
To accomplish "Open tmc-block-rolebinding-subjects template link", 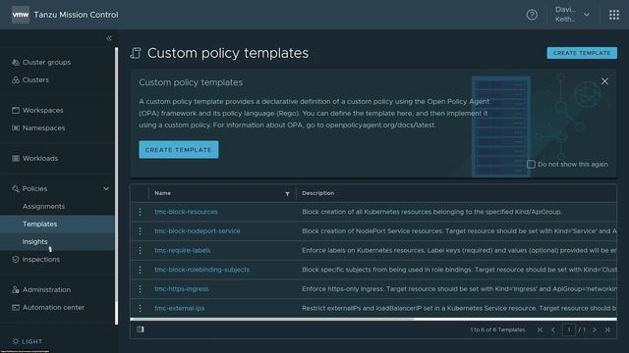I will tap(201, 270).
